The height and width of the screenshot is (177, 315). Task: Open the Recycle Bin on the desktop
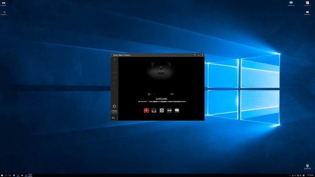308,167
